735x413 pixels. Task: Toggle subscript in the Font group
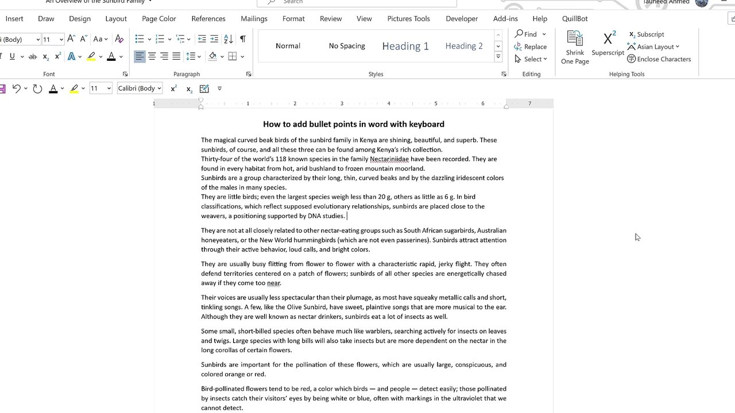(x=47, y=56)
